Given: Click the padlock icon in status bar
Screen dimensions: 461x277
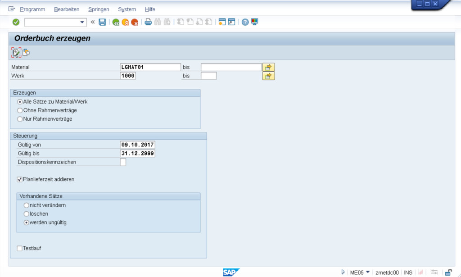Looking at the screenshot, I should pos(448,272).
